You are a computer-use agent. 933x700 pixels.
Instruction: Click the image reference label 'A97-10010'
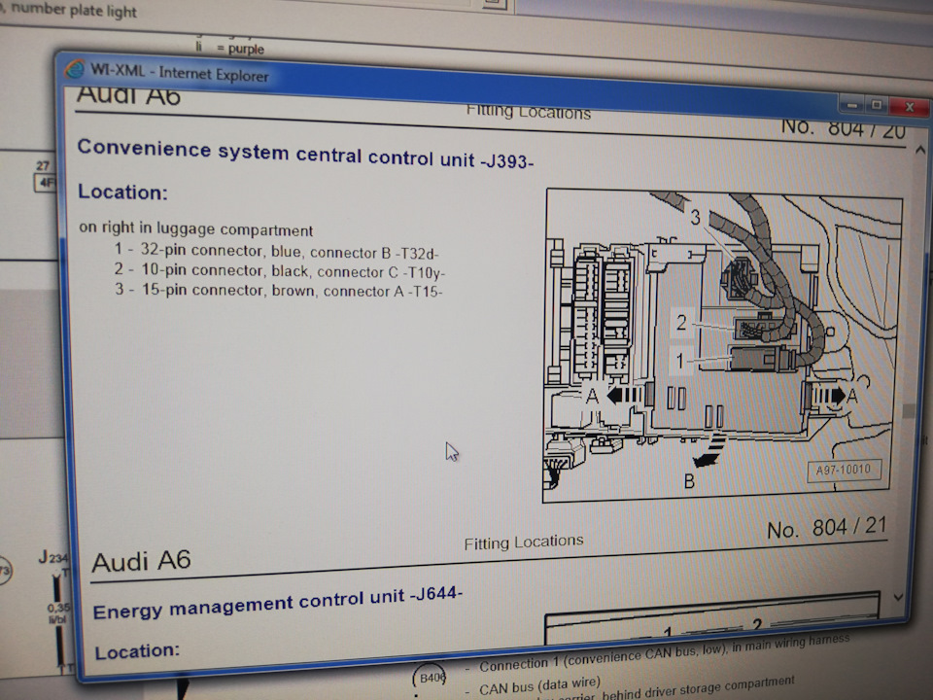[844, 471]
